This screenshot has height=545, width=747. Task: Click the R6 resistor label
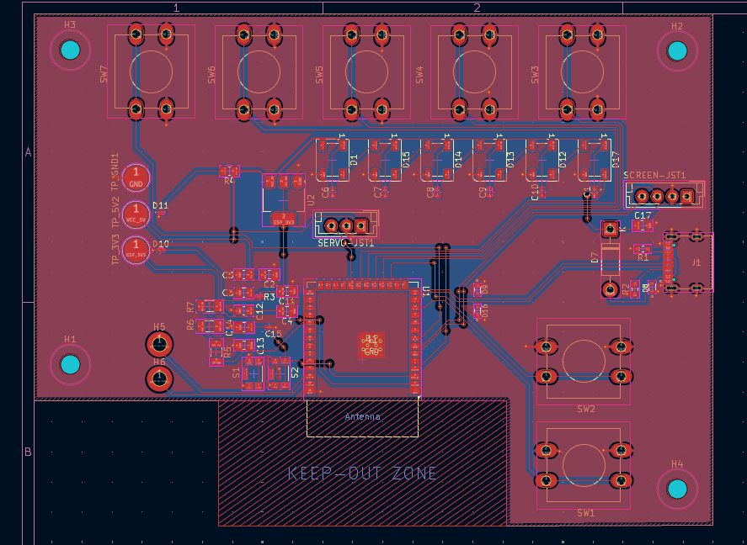tap(191, 325)
